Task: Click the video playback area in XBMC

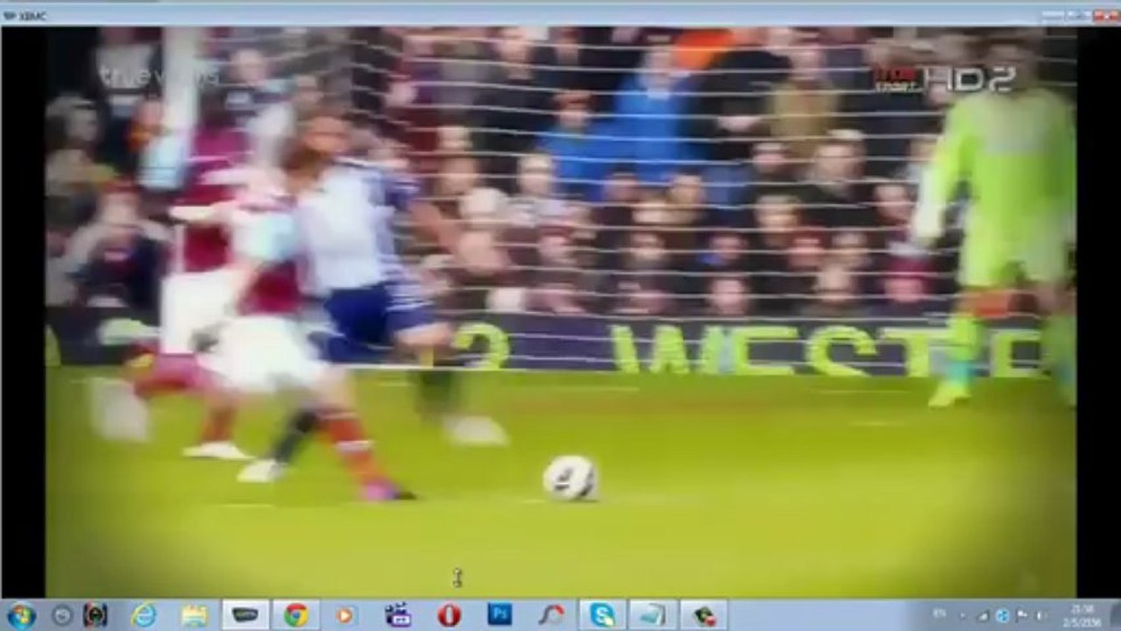Action: coord(561,312)
